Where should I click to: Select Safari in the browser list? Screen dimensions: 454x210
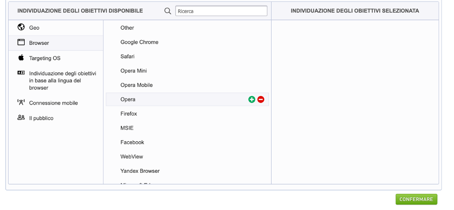click(128, 56)
